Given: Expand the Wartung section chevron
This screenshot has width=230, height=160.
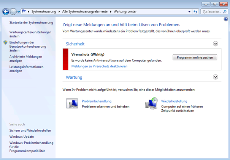Looking at the screenshot, I should click(x=216, y=77).
